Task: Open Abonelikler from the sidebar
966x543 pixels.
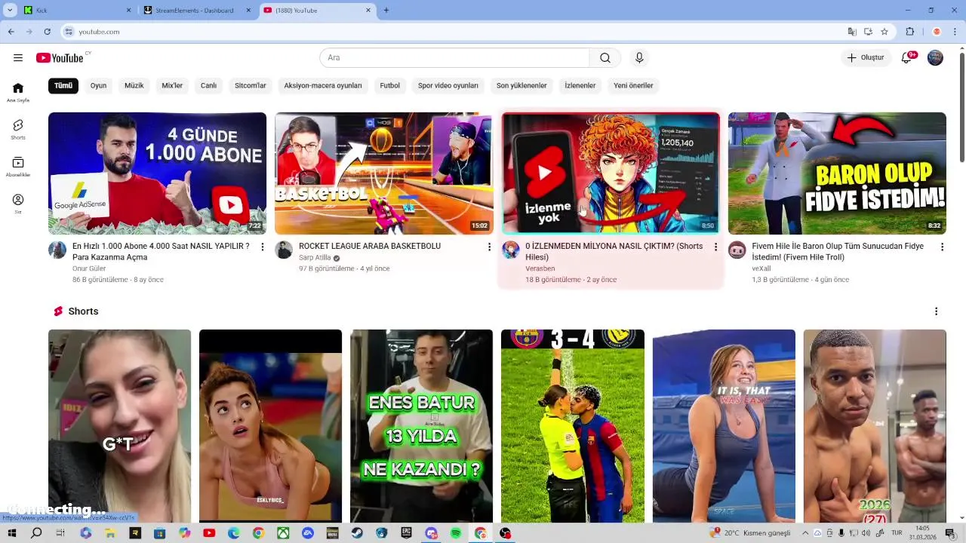Action: (18, 167)
